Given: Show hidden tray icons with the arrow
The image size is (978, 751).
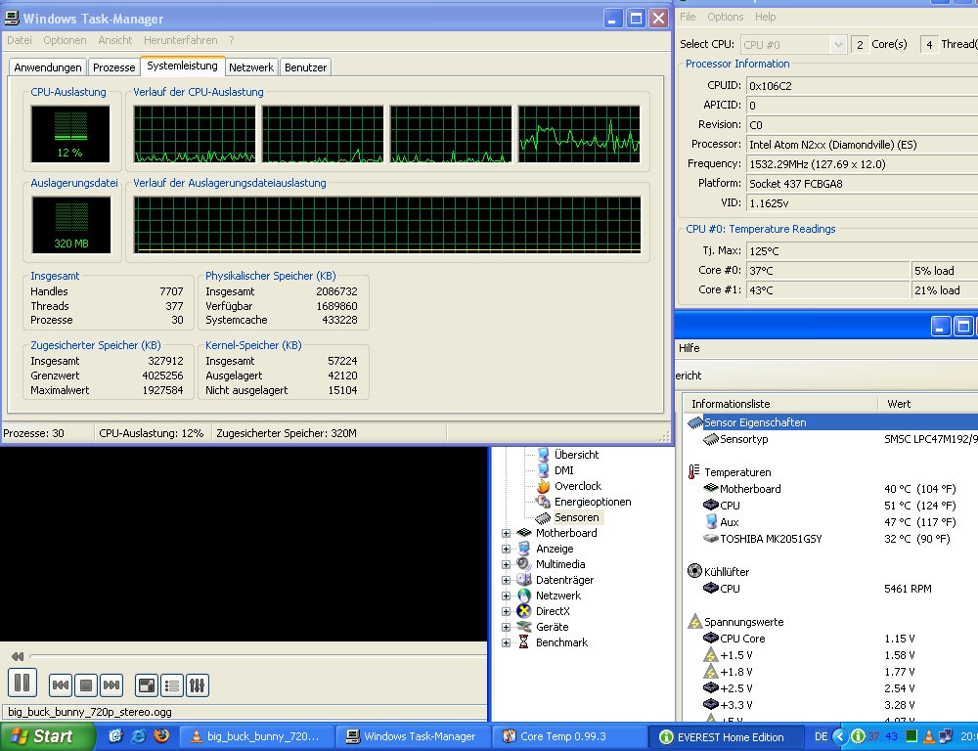Looking at the screenshot, I should click(x=840, y=736).
